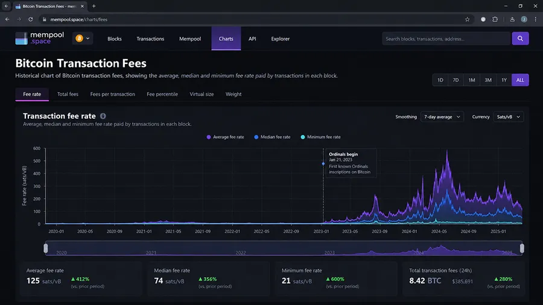The height and width of the screenshot is (305, 543).
Task: Click the info icon beside Transaction fee rate
Action: click(103, 116)
